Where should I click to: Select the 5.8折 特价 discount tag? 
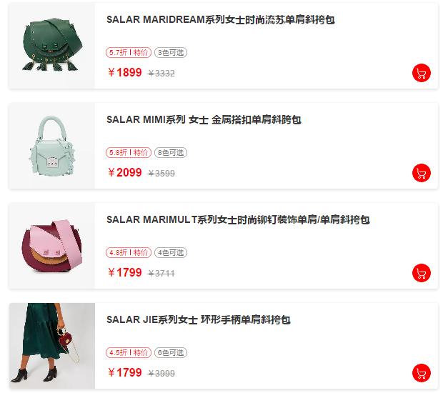coord(129,153)
